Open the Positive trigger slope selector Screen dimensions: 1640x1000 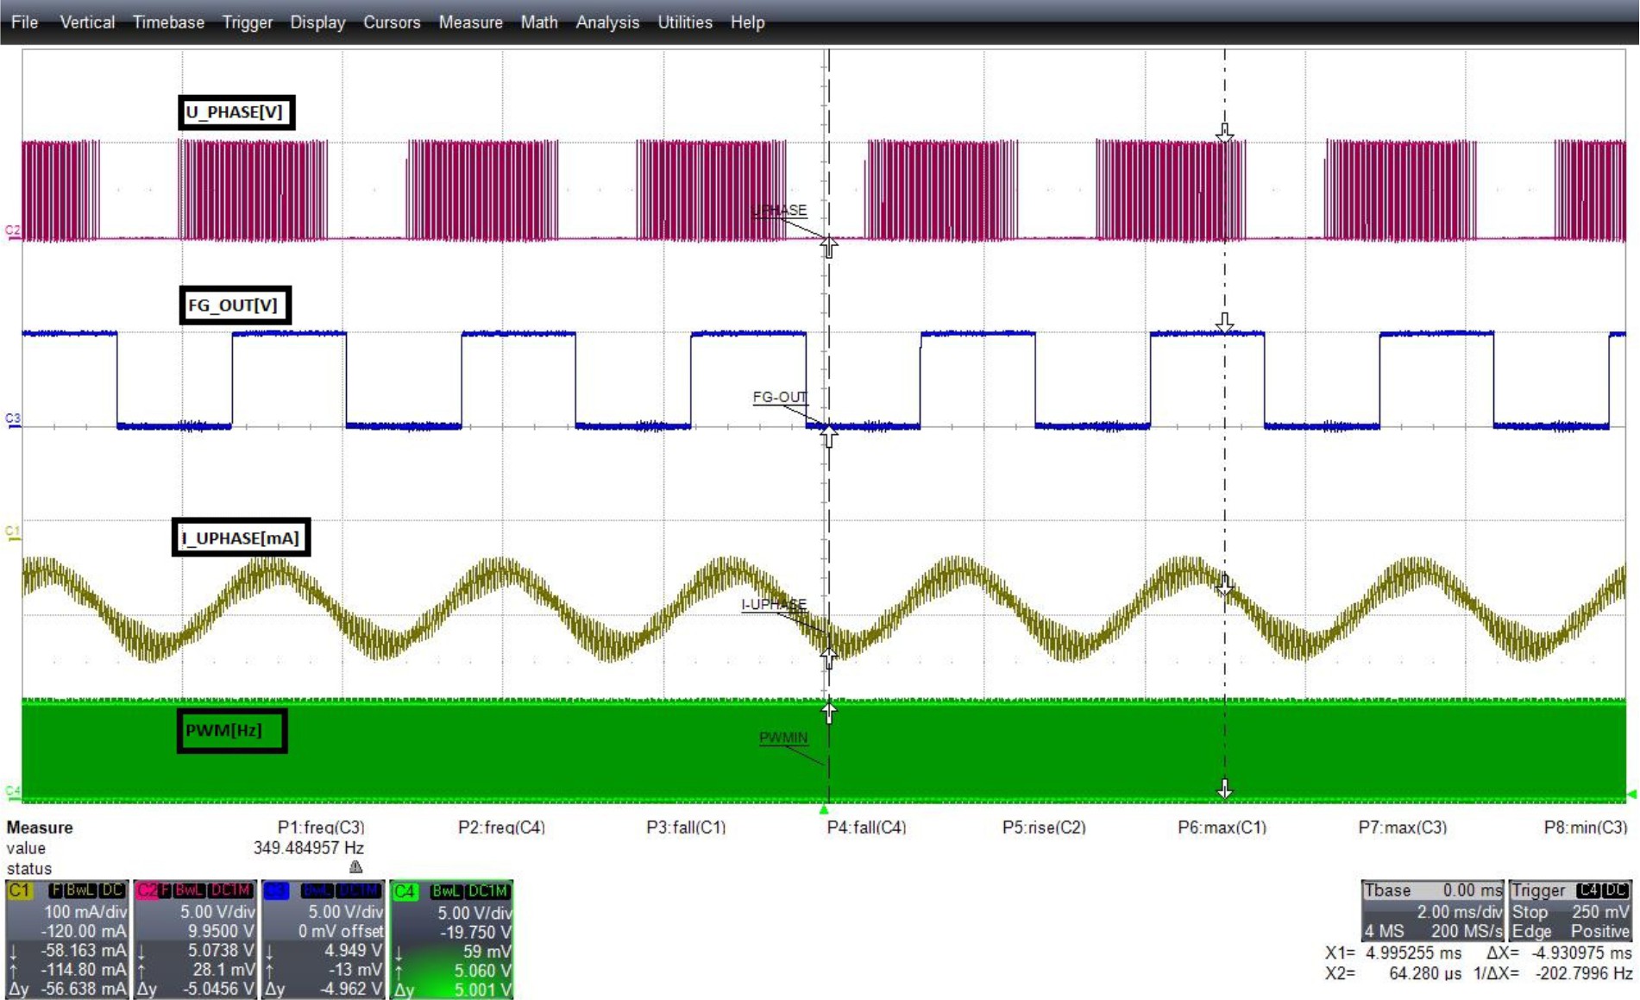1601,931
